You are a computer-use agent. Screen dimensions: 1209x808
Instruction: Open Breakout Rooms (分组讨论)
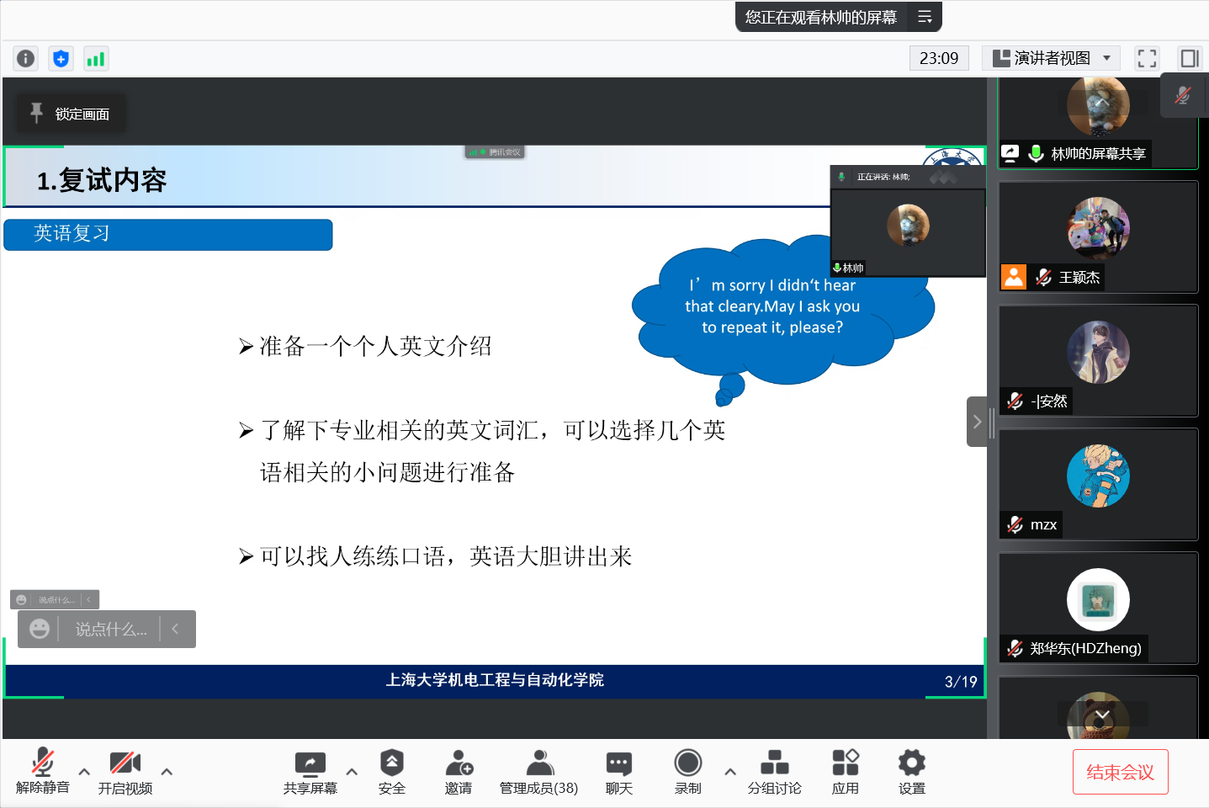point(774,771)
